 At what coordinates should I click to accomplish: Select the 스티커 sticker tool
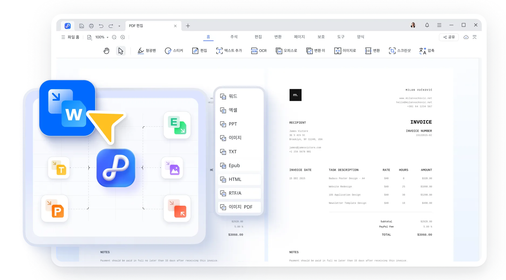point(174,51)
